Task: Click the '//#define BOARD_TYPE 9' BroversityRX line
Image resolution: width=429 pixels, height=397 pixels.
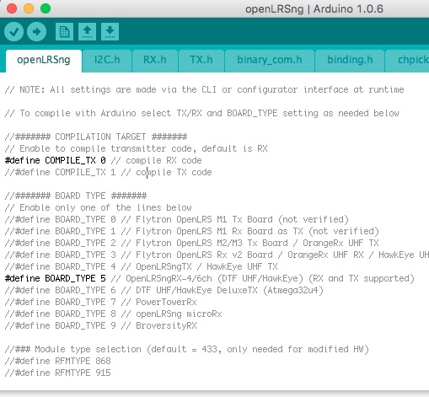Action: [101, 325]
